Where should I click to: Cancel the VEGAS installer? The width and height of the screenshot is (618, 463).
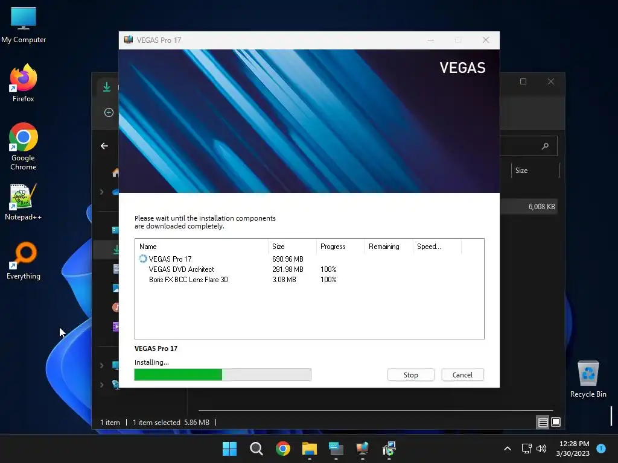[462, 375]
